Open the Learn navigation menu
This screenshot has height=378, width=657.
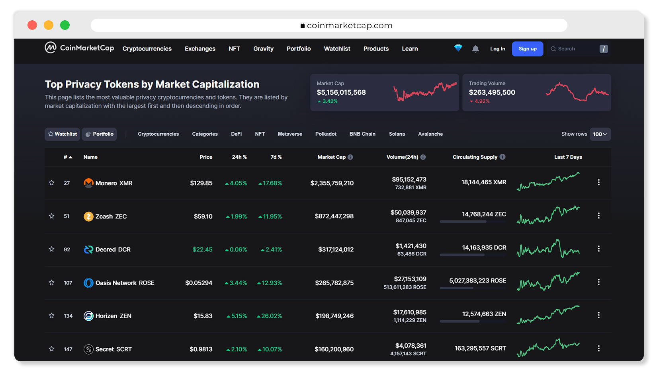tap(410, 49)
